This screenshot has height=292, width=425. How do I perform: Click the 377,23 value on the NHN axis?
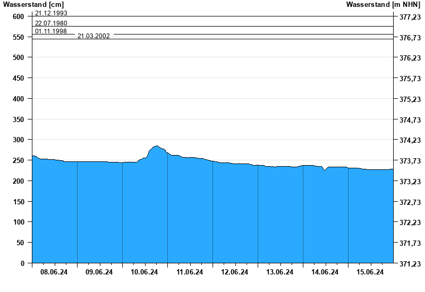click(x=409, y=17)
